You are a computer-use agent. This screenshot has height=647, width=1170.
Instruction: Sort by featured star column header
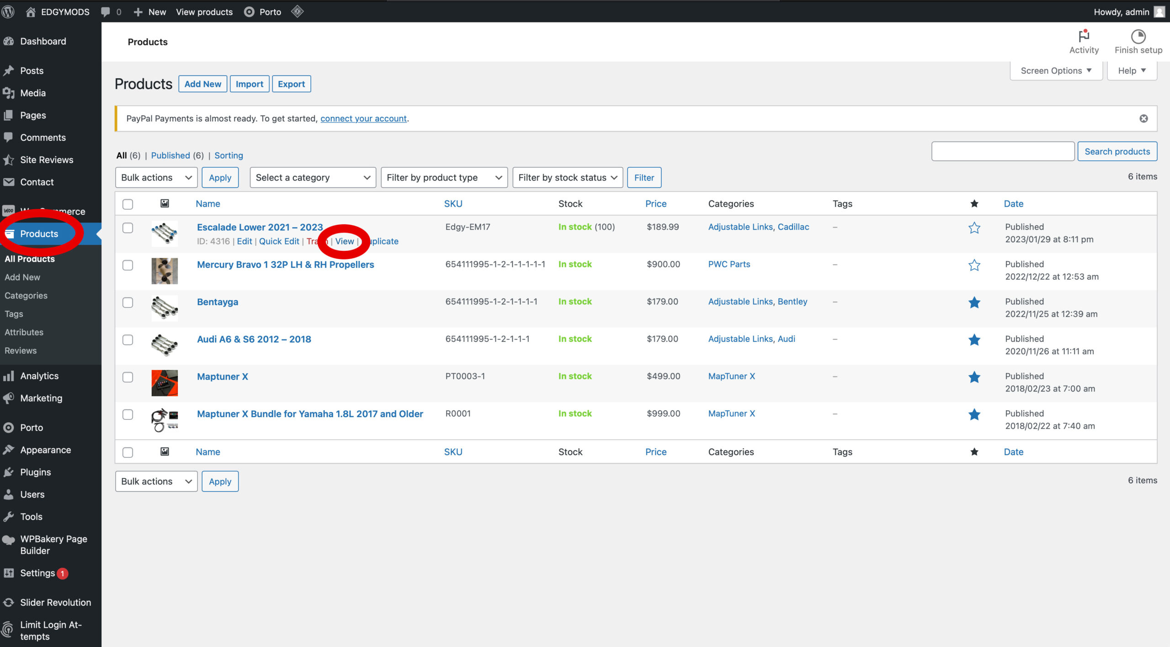pos(974,204)
